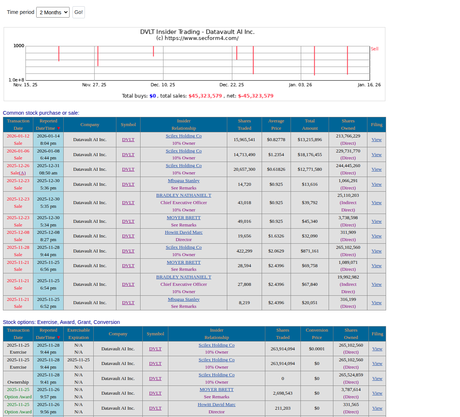Viewport: 460px width, 417px height.
Task: Click the Dec. 10, 25 chart sell marker
Action: (153, 51)
